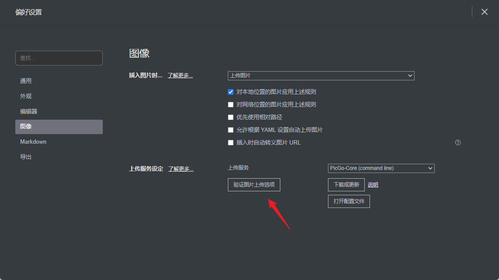Open 了解更多 link beside 插入图片时
Viewport: 499px width, 280px height.
[180, 75]
